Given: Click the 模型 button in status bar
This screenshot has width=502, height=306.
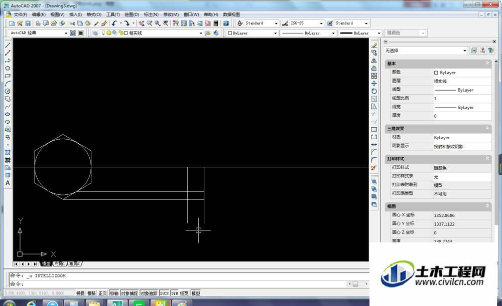Looking at the screenshot, I should click(x=196, y=293).
